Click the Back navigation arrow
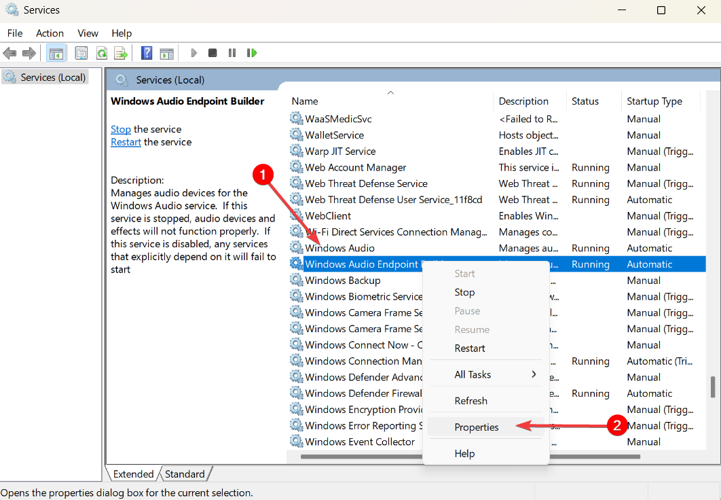The height and width of the screenshot is (500, 721). coord(10,52)
